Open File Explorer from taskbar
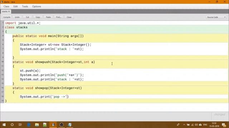This screenshot has height=128, width=229. coord(37,125)
